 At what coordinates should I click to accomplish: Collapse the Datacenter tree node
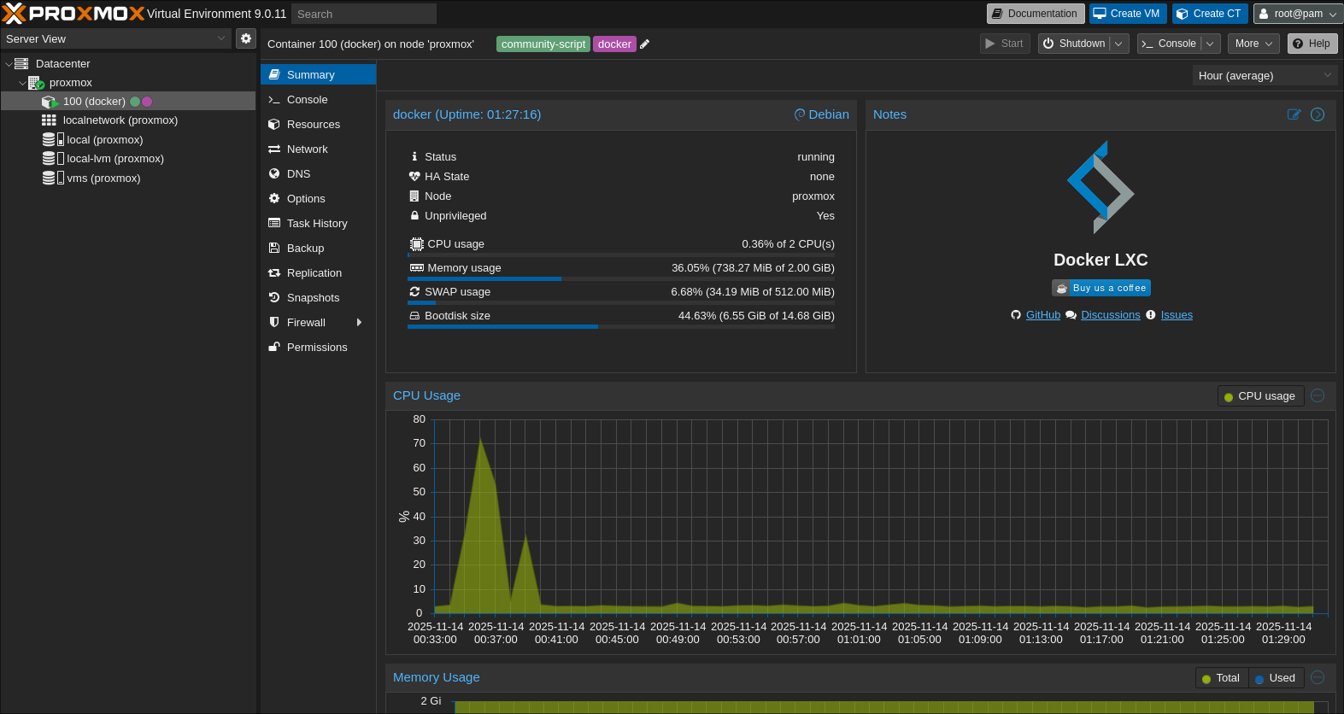[9, 64]
